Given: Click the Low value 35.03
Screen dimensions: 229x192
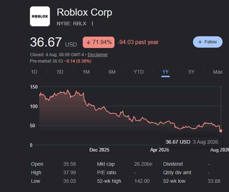Looking at the screenshot, I should [x=70, y=181].
